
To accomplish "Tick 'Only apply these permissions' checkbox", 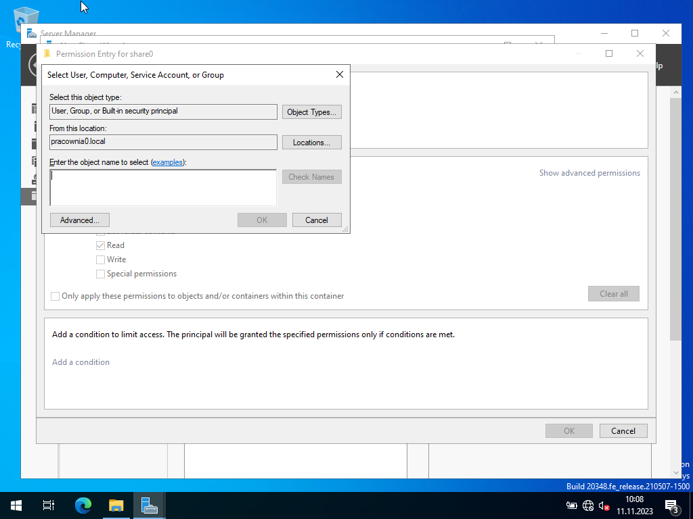I will point(55,296).
